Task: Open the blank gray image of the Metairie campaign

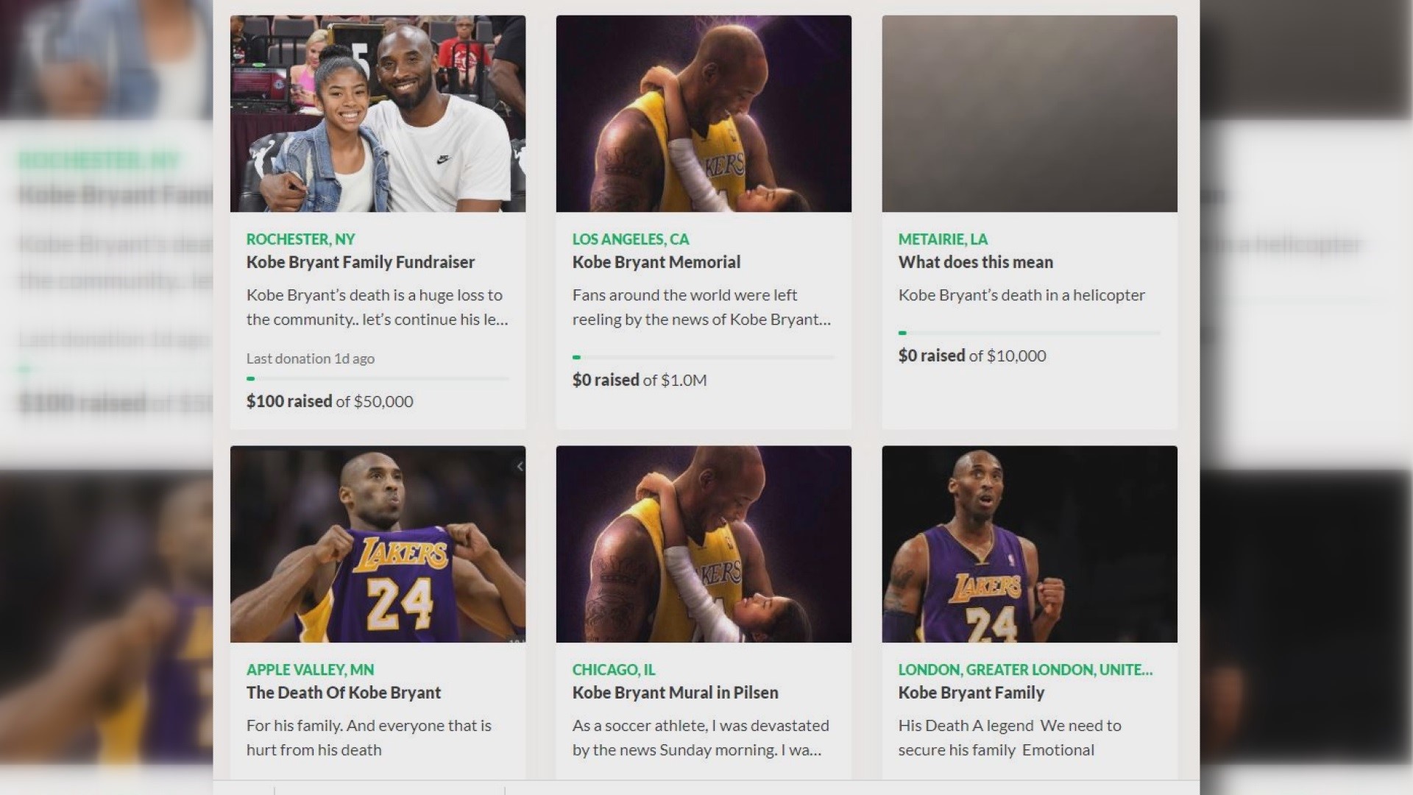Action: (x=1030, y=113)
